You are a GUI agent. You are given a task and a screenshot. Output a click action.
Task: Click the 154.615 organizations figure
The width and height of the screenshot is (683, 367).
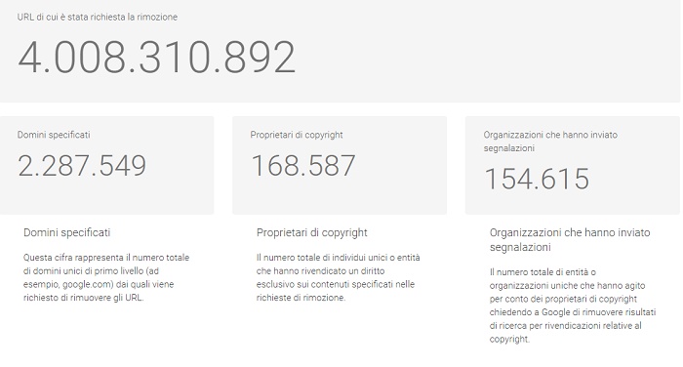(537, 179)
